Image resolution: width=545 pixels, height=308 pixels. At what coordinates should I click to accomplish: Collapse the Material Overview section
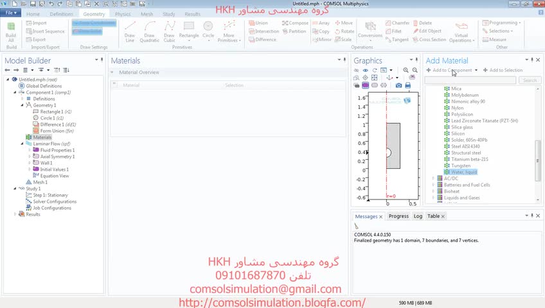pyautogui.click(x=112, y=72)
